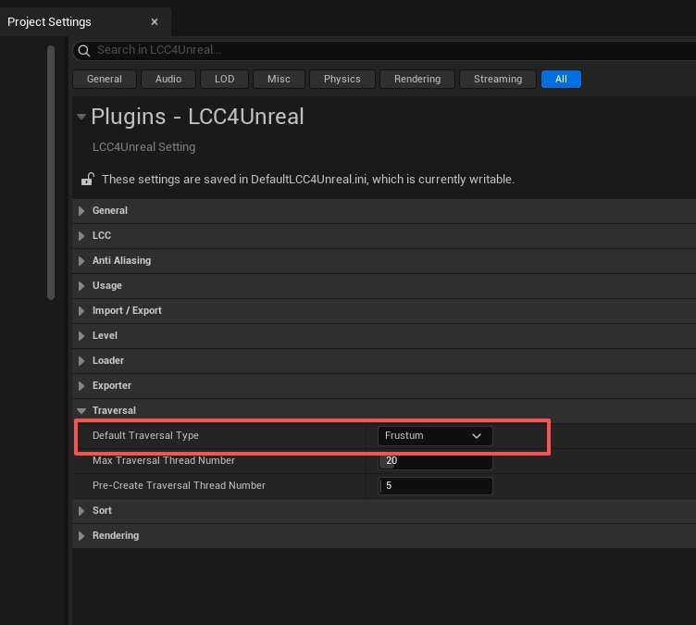This screenshot has width=696, height=625.
Task: Open the Default Traversal Type dropdown
Action: [435, 436]
